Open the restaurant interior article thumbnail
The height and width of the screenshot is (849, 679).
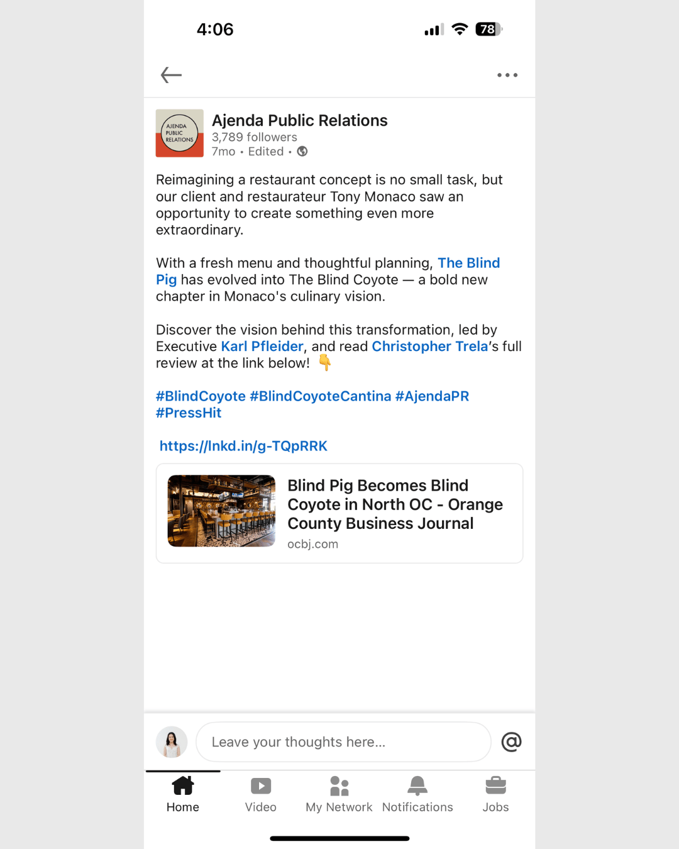click(x=221, y=511)
